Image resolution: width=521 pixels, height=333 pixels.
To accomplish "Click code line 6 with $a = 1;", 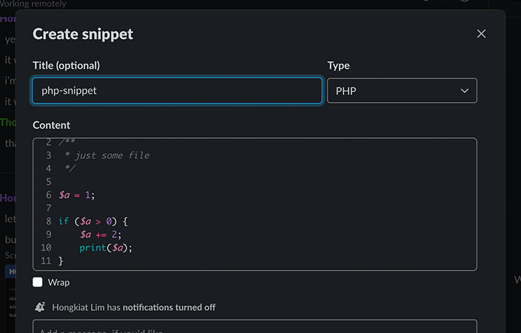I will coord(76,195).
